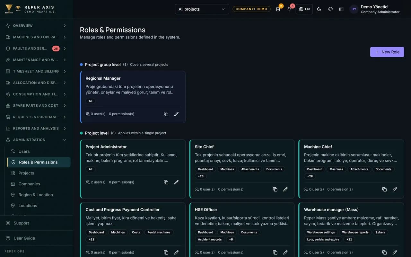
Task: Collapse the Administration section
Action: click(x=36, y=140)
